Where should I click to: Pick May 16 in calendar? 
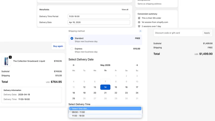point(126,87)
